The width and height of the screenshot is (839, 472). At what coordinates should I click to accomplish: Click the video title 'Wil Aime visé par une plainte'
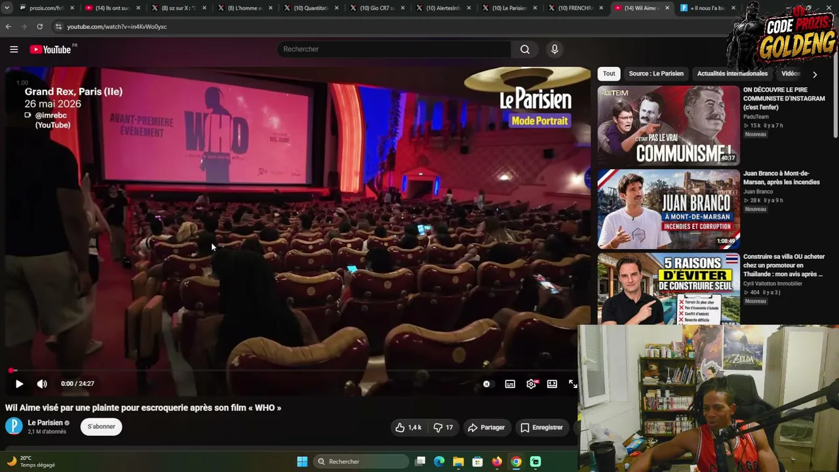click(x=143, y=408)
